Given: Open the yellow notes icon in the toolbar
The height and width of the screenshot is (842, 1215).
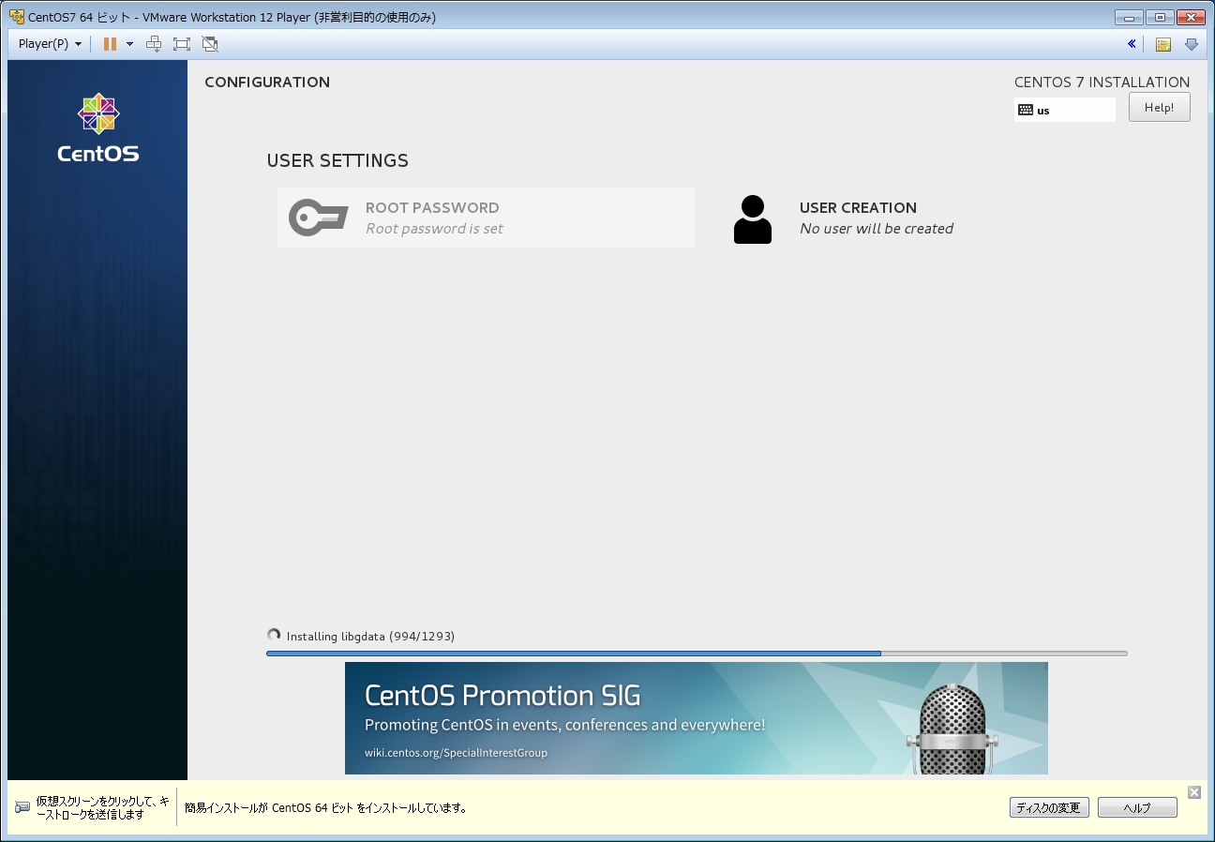Looking at the screenshot, I should 1162,44.
